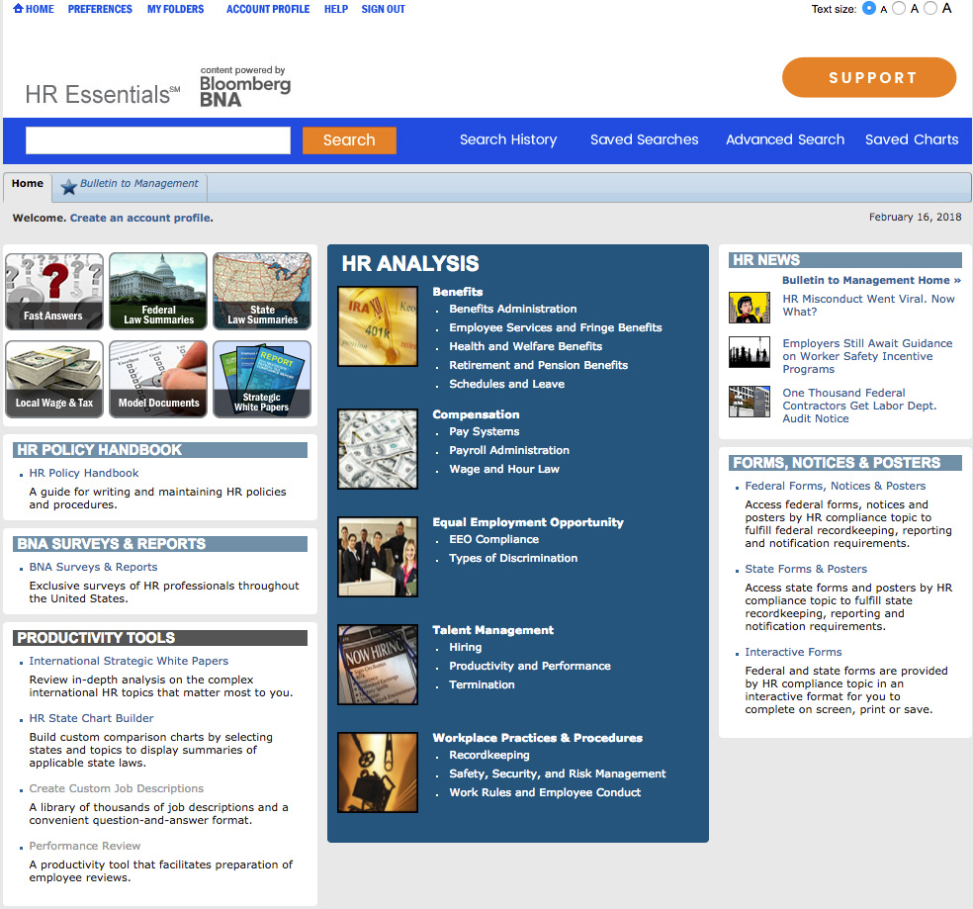Select the large text size radio button

click(930, 9)
